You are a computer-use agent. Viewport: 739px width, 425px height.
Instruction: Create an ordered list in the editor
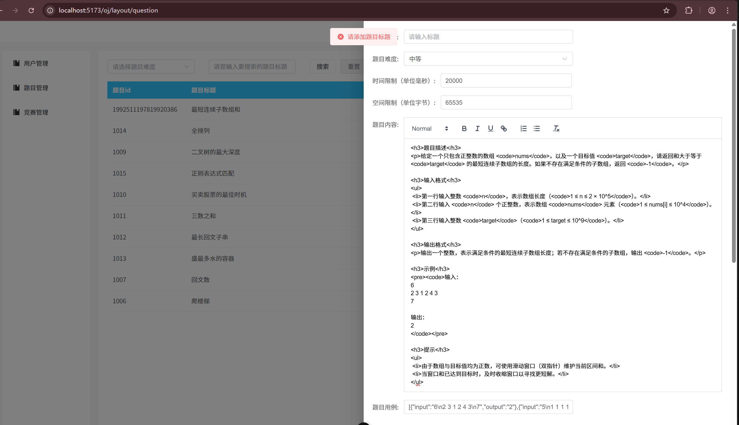point(523,128)
